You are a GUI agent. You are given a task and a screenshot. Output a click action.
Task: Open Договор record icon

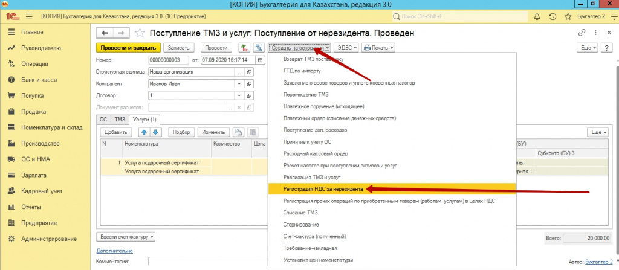point(250,95)
